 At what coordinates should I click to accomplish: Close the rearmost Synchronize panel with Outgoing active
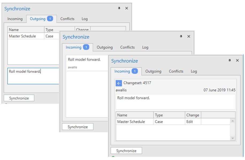(127, 8)
